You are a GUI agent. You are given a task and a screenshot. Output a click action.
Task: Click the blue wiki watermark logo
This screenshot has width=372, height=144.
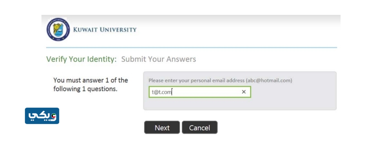[x=42, y=116]
